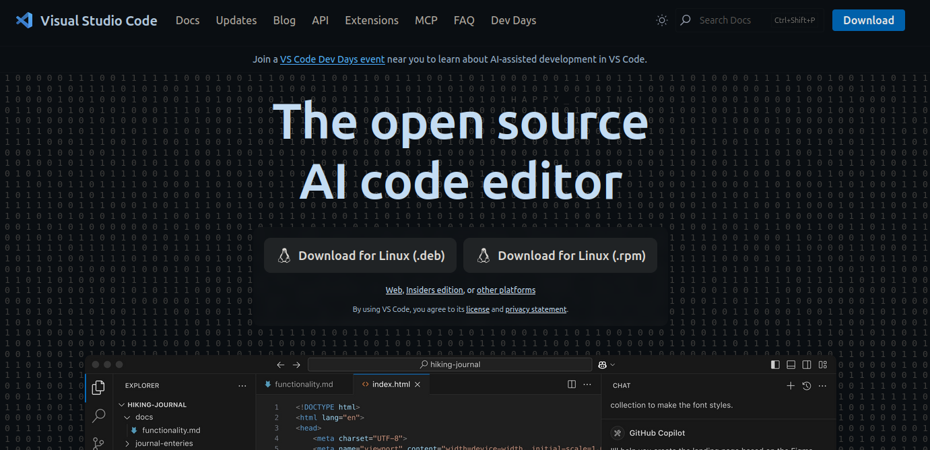
Task: Click the Source Control icon in activity bar
Action: tap(98, 443)
